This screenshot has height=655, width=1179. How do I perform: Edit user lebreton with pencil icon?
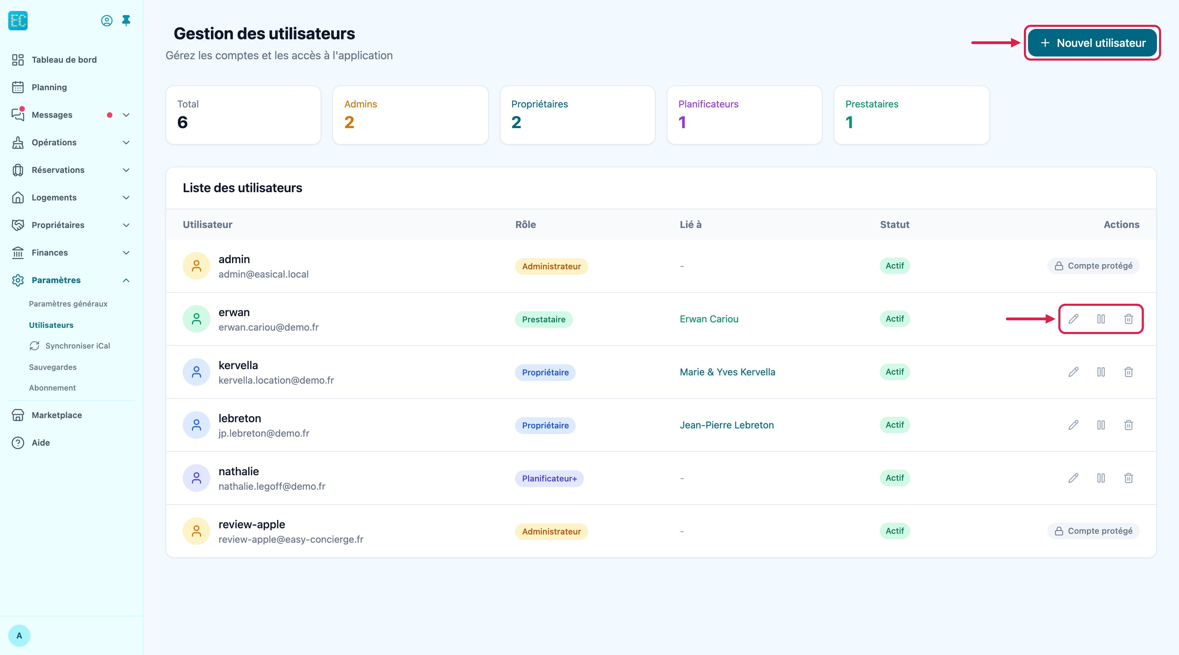(1073, 425)
